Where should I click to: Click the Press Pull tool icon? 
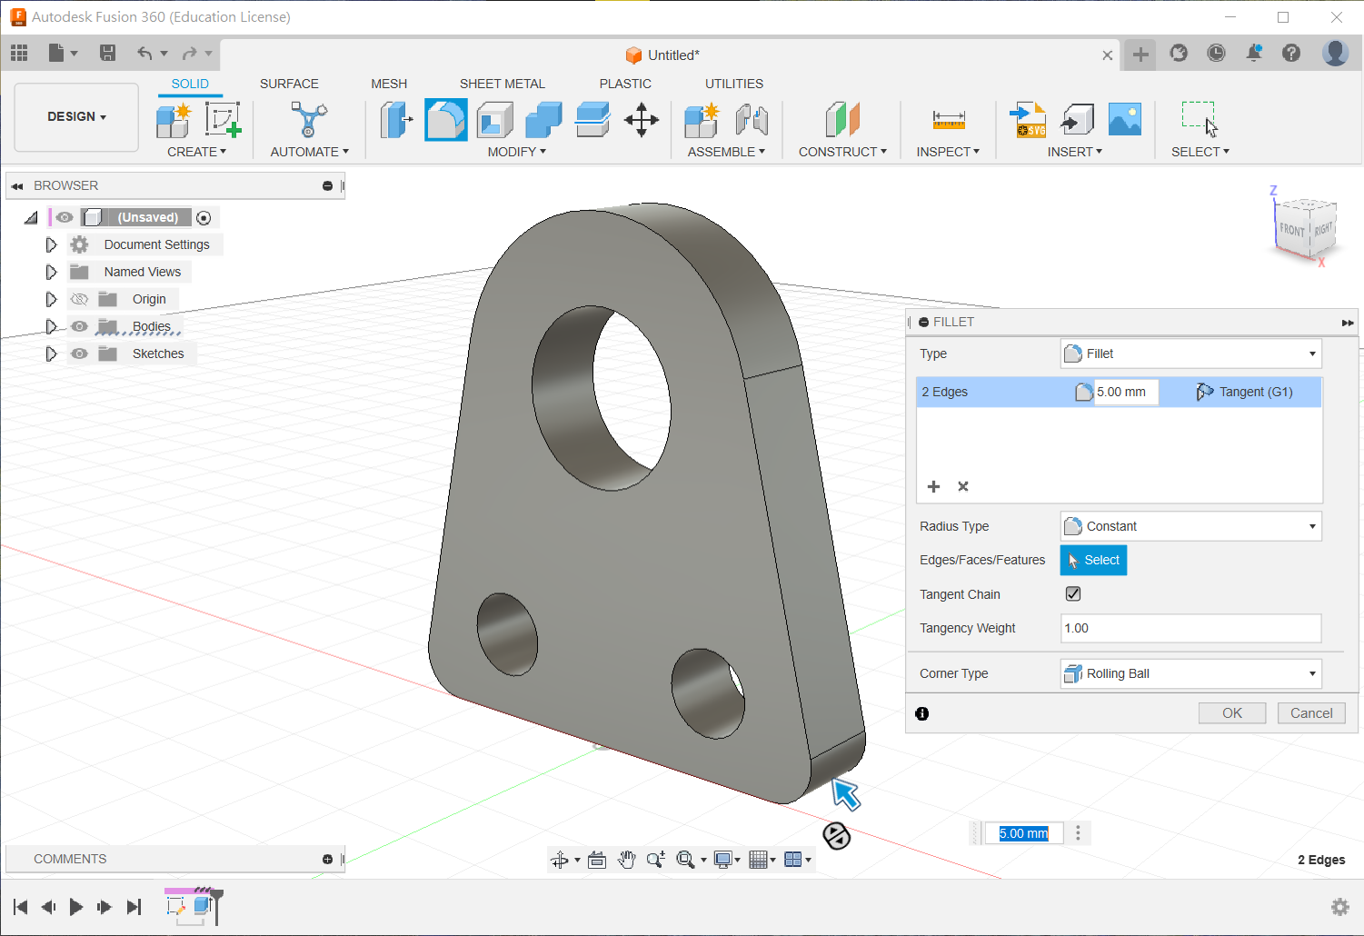click(395, 120)
